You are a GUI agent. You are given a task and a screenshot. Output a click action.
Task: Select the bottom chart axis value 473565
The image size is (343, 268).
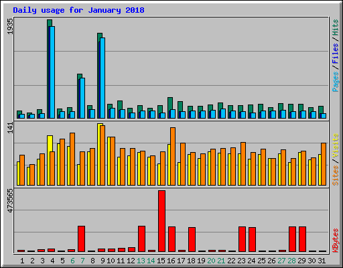tap(10, 200)
